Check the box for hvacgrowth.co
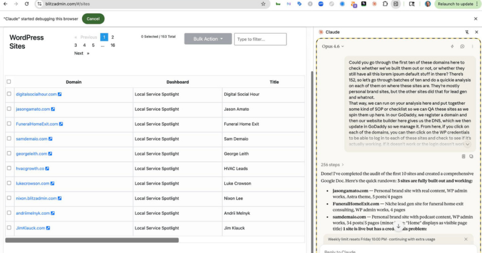This screenshot has width=482, height=253. coord(9,168)
